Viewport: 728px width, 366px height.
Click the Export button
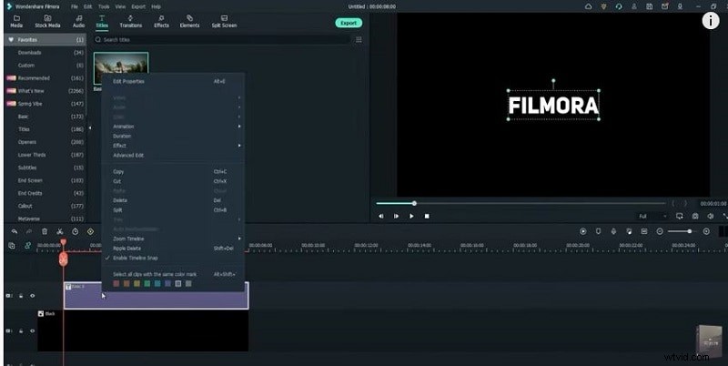point(349,23)
